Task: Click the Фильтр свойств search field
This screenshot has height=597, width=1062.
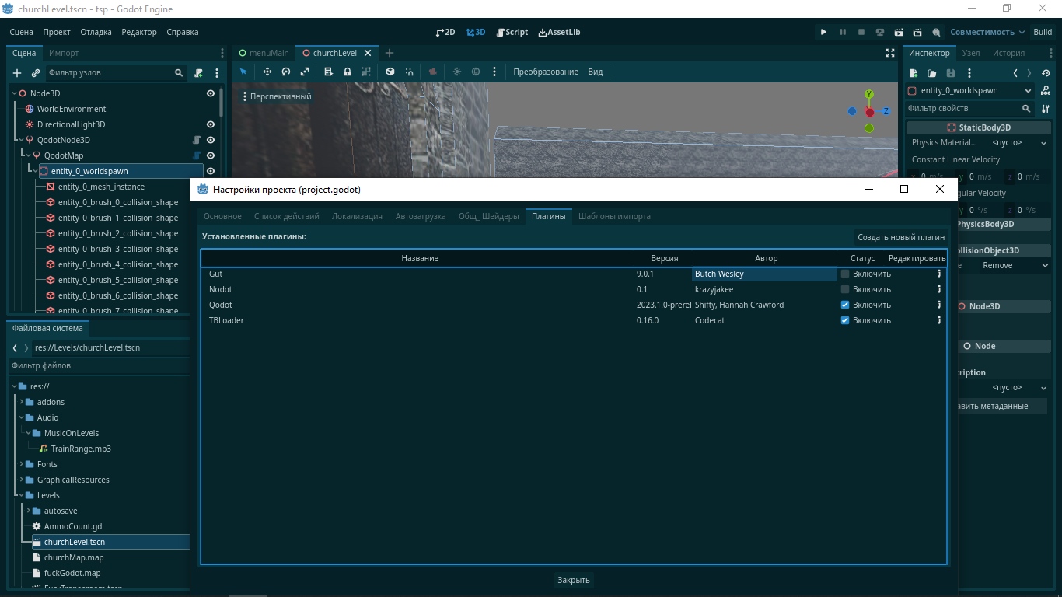Action: click(971, 109)
